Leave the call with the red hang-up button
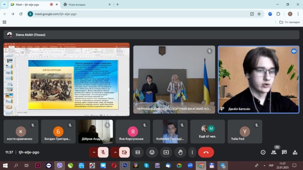This screenshot has width=303, height=170. coord(206,152)
